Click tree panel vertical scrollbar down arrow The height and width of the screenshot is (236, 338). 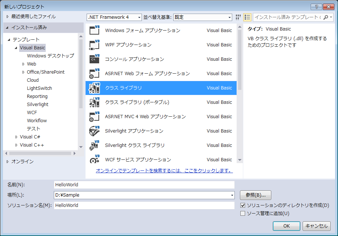(x=81, y=147)
